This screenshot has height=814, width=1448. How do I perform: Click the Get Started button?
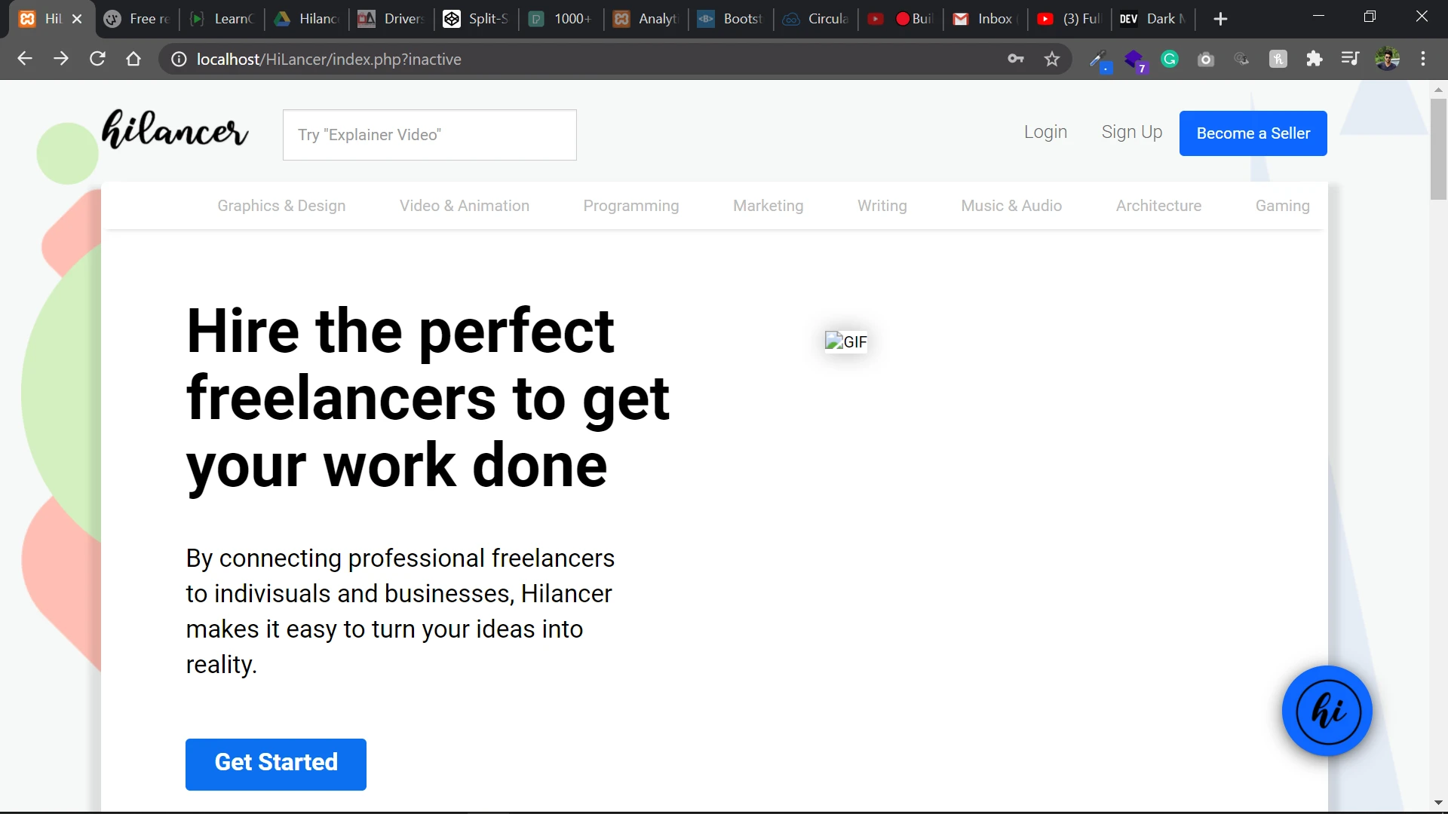pos(276,764)
